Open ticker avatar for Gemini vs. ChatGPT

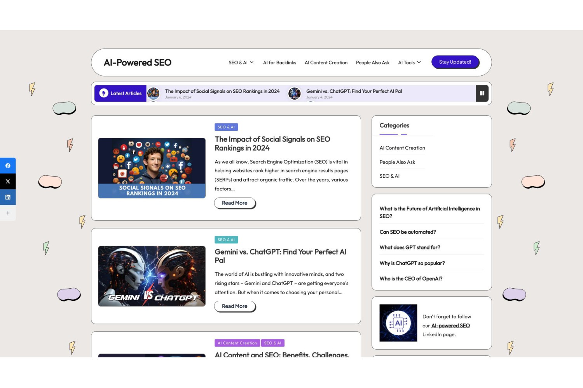tap(295, 93)
